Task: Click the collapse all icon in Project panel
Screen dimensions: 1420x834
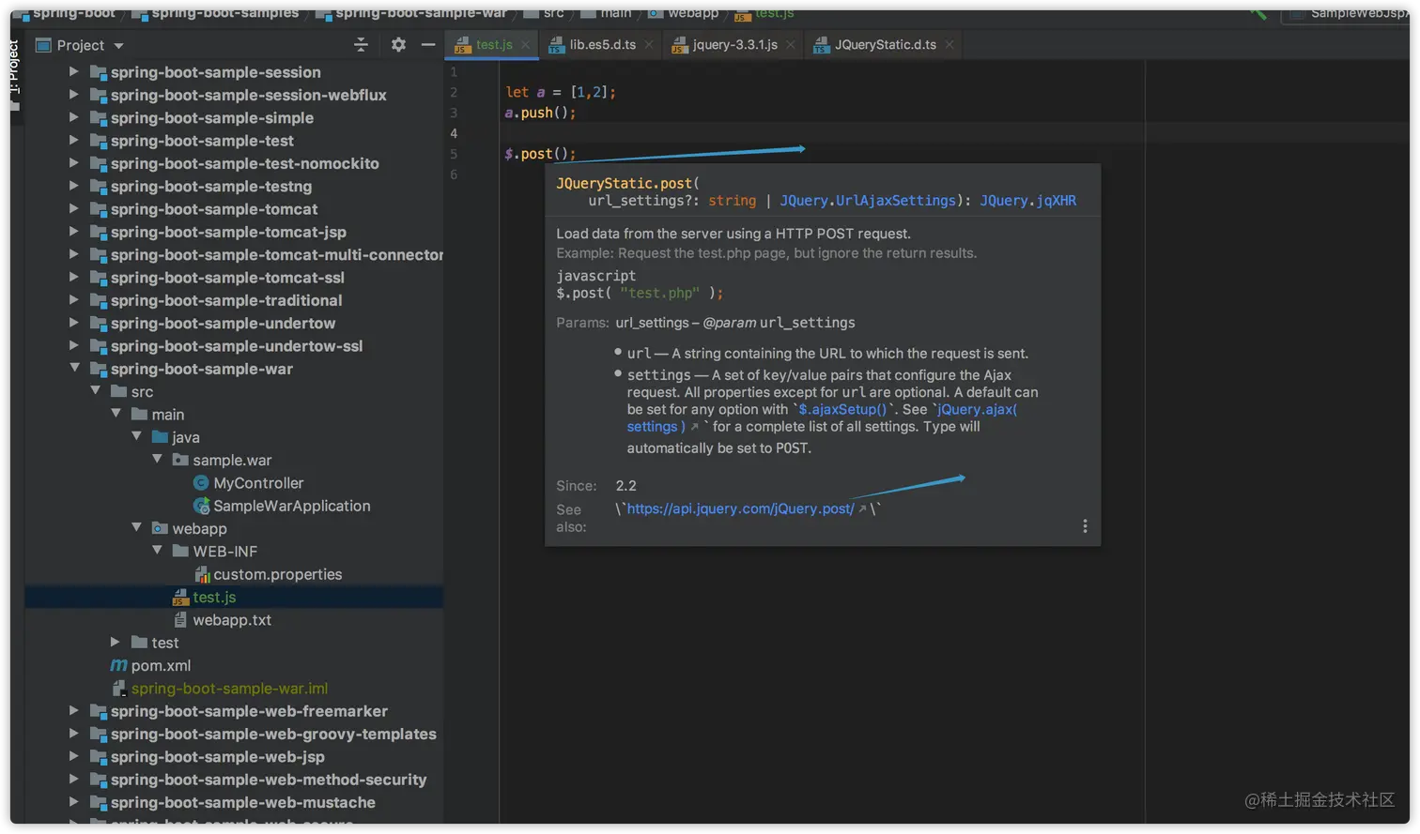Action: pos(361,45)
